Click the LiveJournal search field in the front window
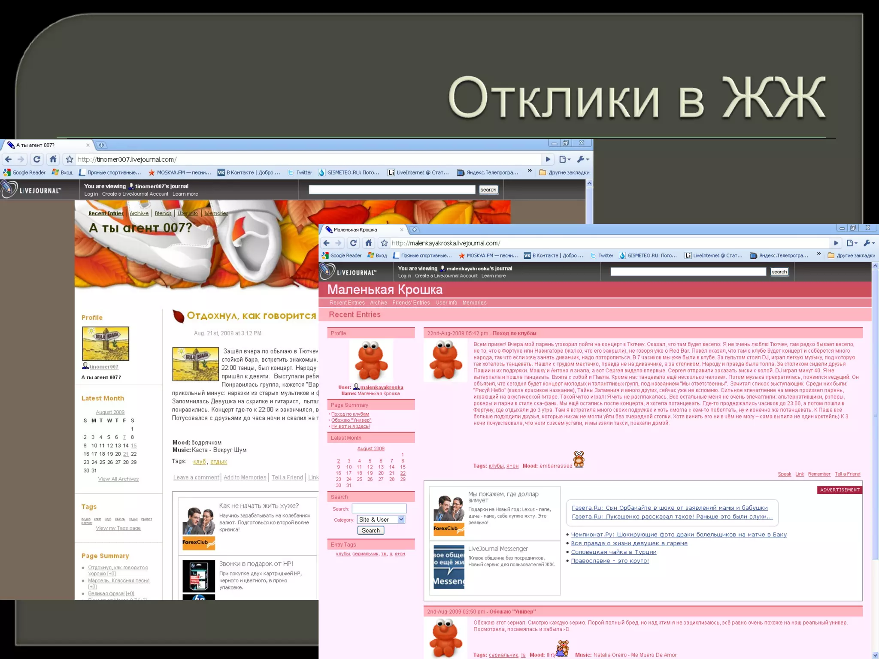The width and height of the screenshot is (879, 659). 688,272
